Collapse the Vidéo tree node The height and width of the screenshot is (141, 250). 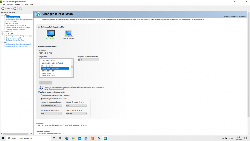pos(2,42)
